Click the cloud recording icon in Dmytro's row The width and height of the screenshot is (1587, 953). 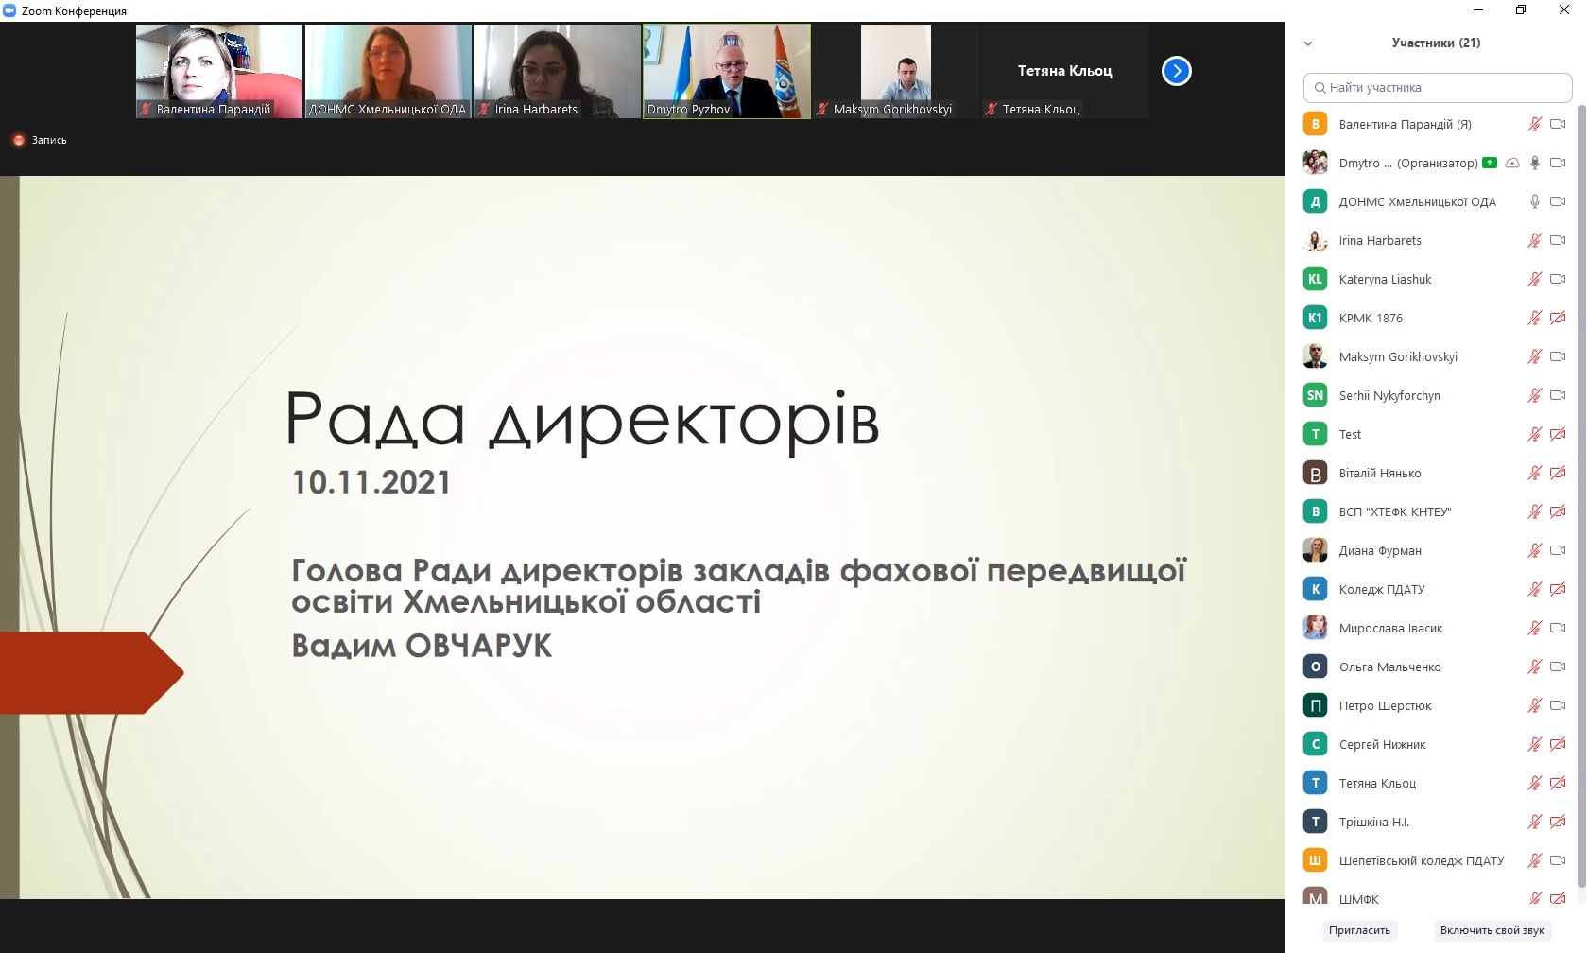point(1512,164)
